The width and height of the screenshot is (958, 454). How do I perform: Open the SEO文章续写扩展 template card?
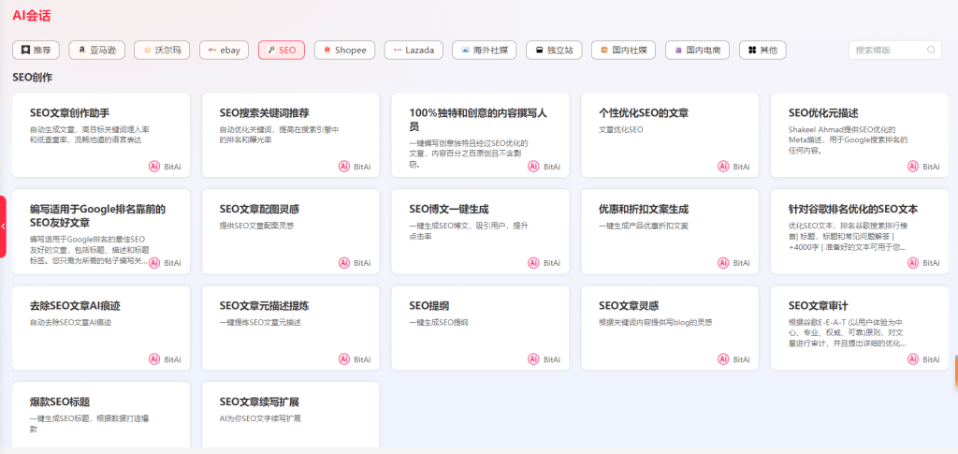290,414
